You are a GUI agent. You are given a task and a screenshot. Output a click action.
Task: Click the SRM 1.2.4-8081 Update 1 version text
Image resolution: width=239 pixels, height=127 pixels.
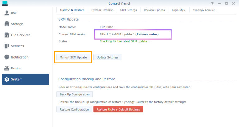117,34
